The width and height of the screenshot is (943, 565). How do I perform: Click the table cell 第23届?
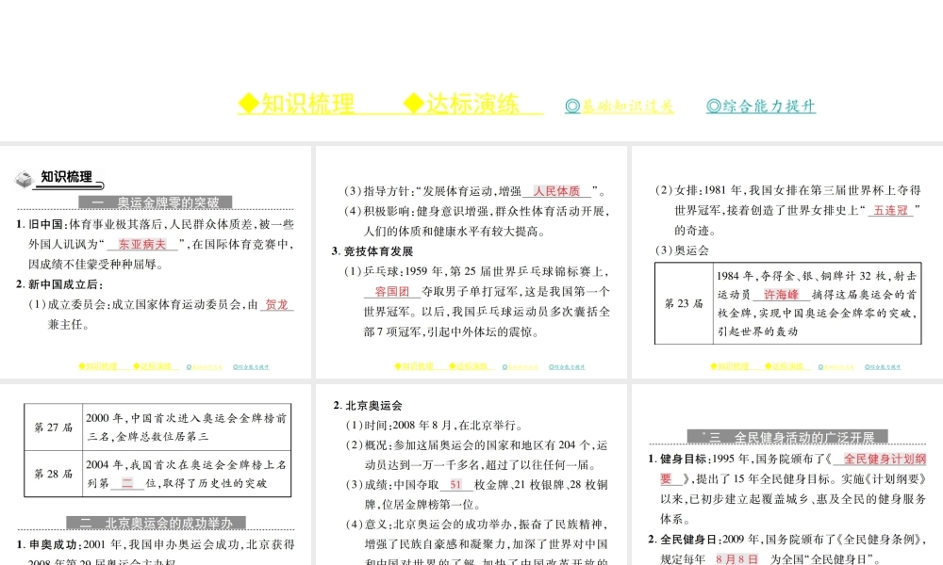(x=684, y=303)
